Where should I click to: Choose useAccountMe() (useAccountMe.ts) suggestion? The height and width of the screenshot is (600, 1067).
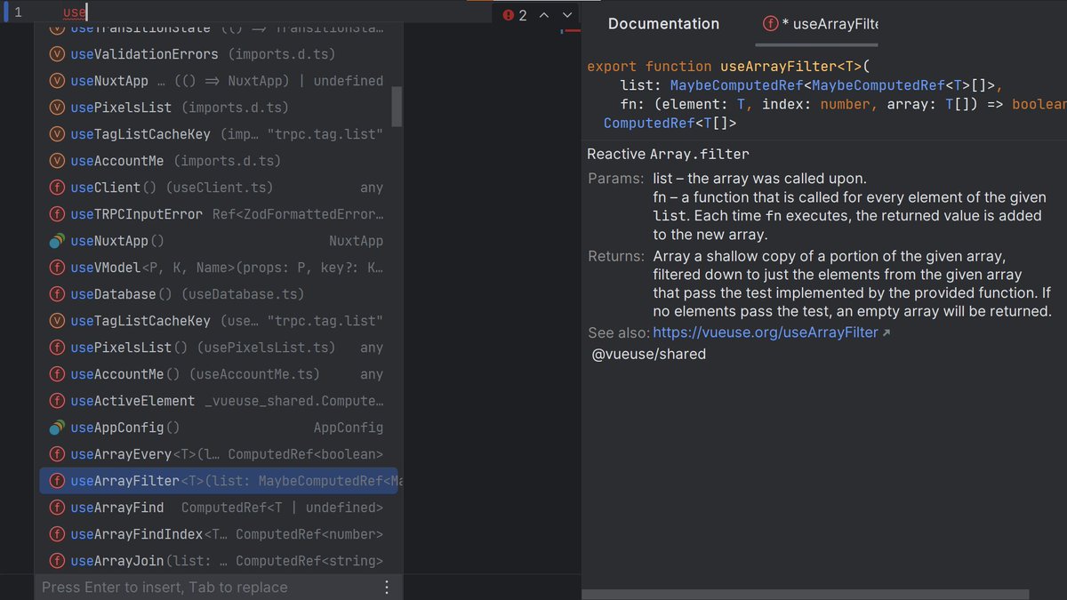(x=218, y=374)
